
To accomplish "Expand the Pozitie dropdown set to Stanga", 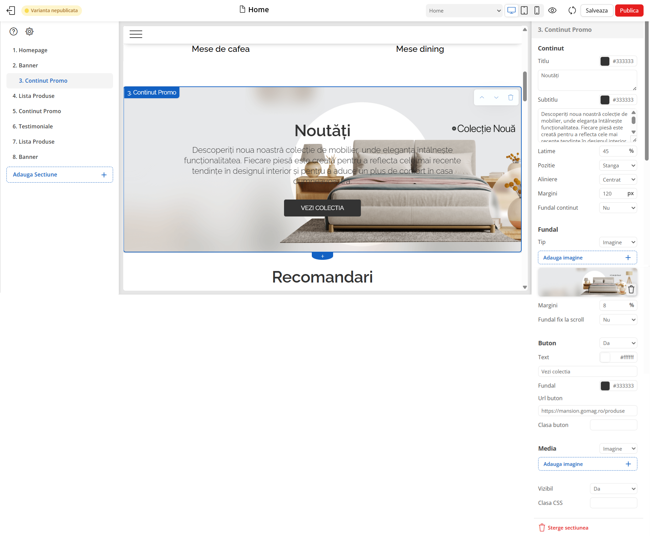I will coord(618,165).
